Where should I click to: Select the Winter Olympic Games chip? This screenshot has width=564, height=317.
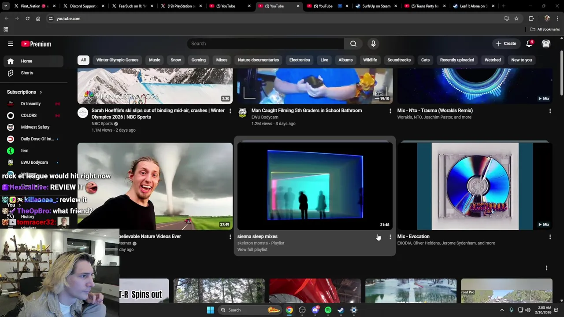117,60
